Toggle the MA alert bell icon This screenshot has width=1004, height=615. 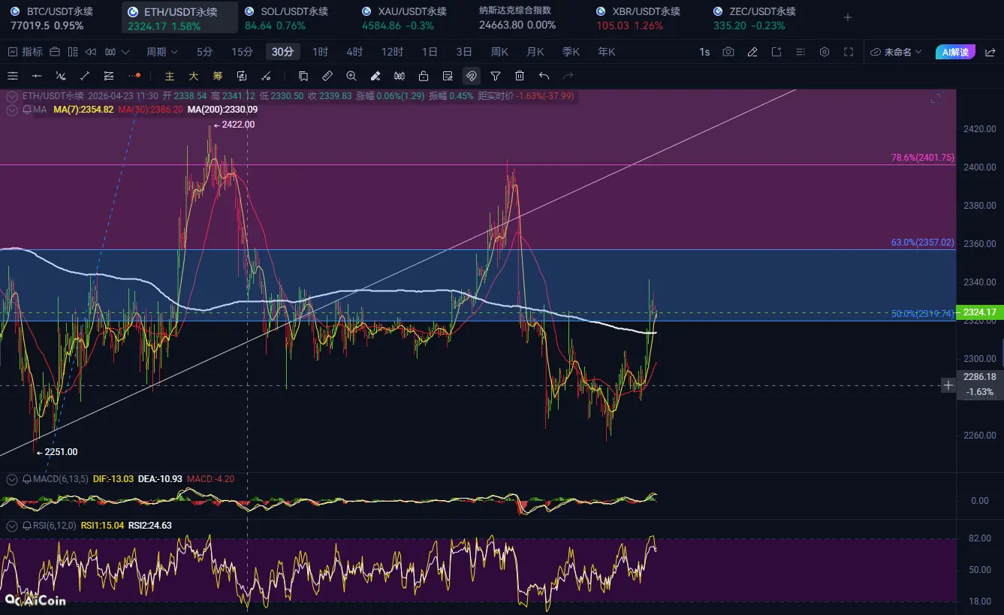coord(27,110)
